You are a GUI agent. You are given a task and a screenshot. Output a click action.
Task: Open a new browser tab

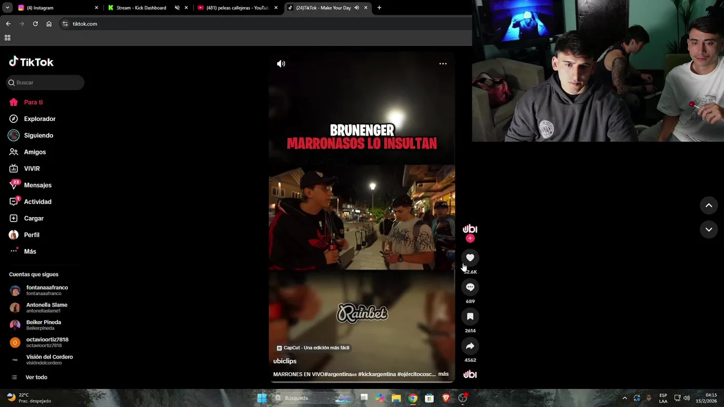point(379,8)
